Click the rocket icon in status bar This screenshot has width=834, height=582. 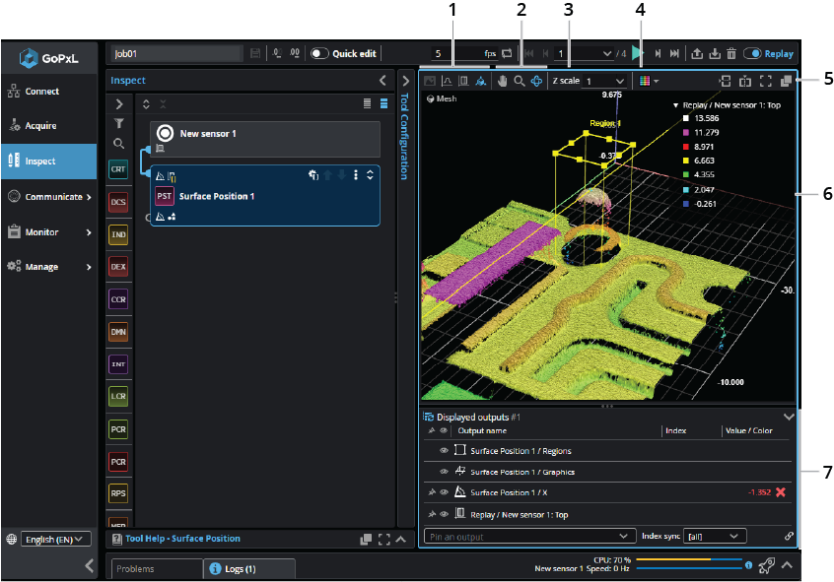[x=766, y=565]
